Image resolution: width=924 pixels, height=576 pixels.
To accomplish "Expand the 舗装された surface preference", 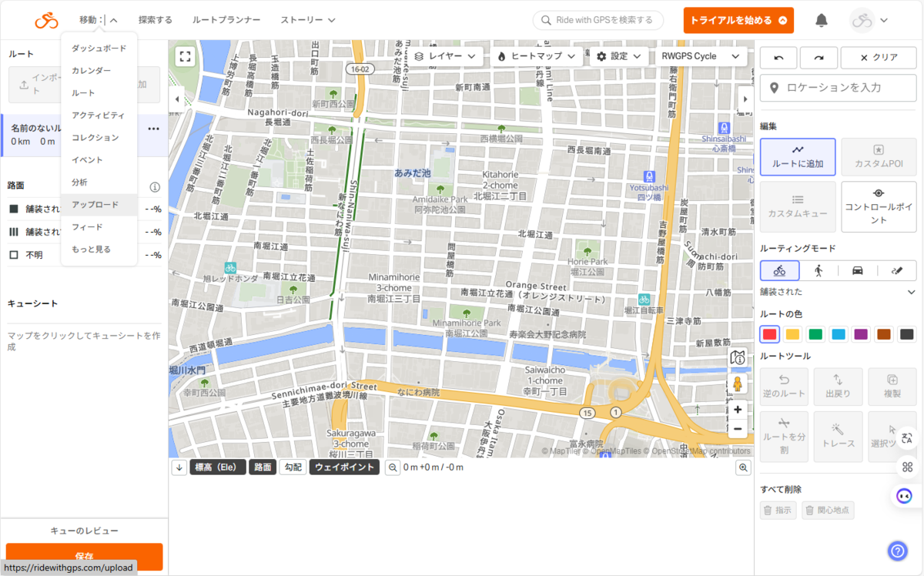I will pos(838,292).
